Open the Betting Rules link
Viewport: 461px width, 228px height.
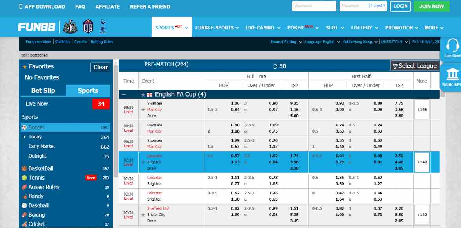coord(102,42)
